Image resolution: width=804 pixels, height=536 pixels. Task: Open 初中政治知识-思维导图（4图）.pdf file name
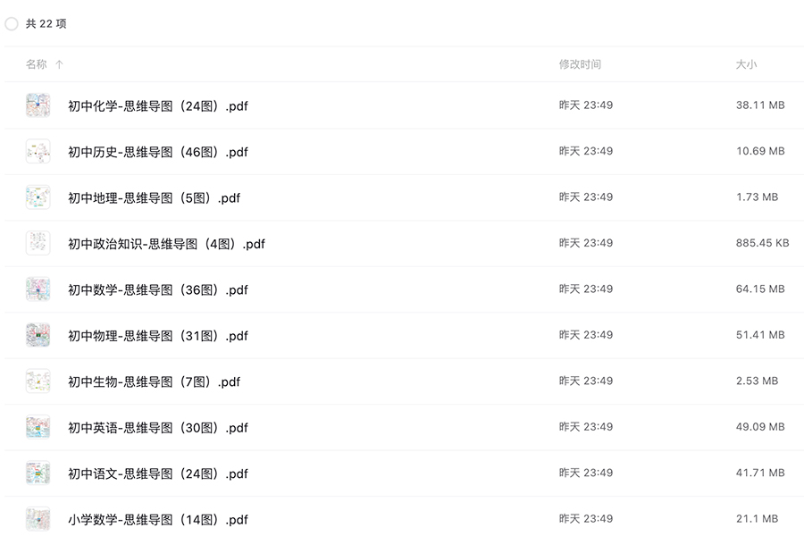(166, 244)
